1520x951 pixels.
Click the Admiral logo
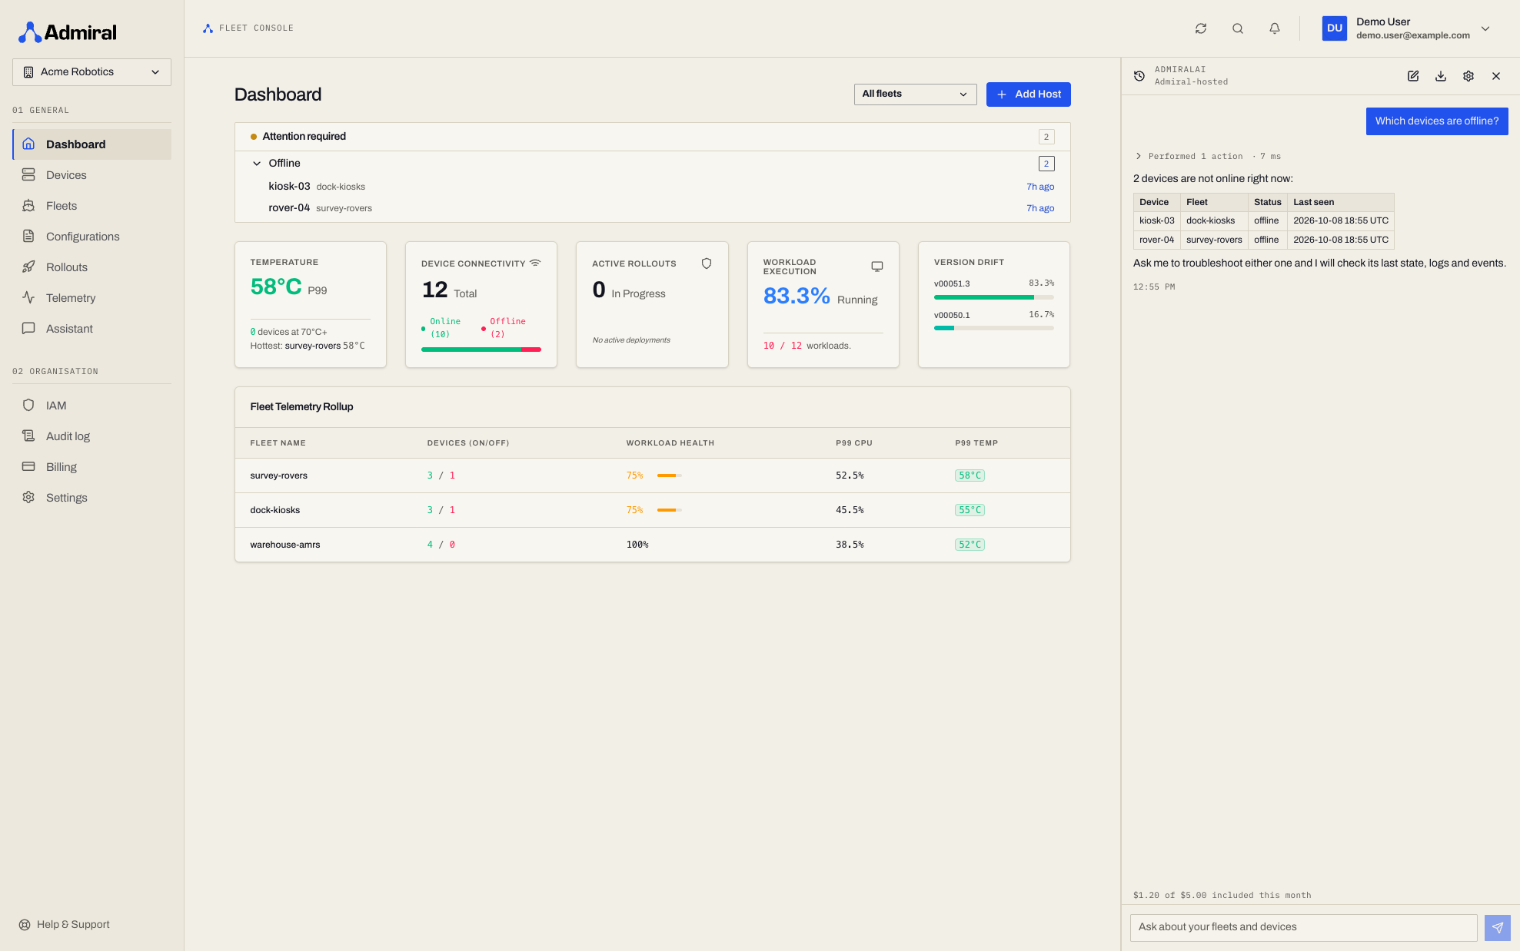(68, 32)
